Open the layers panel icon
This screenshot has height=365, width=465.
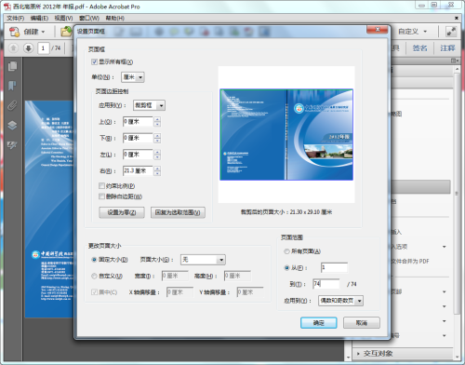click(12, 125)
